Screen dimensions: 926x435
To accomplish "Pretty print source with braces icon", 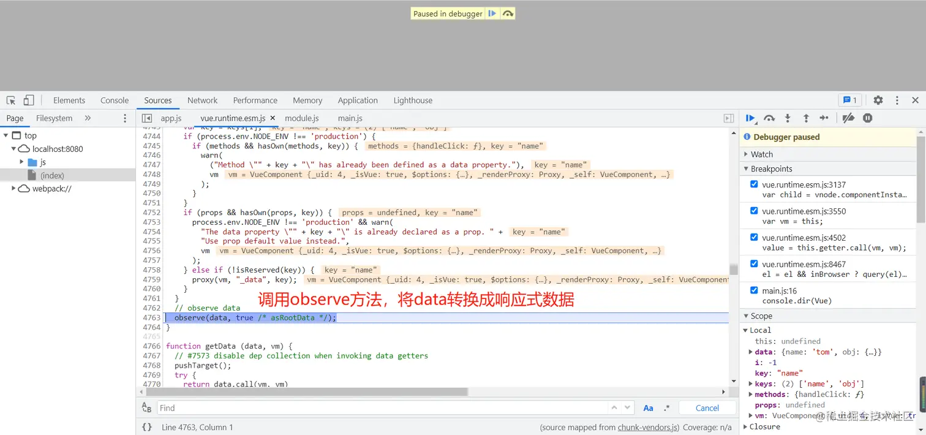I will coord(147,427).
